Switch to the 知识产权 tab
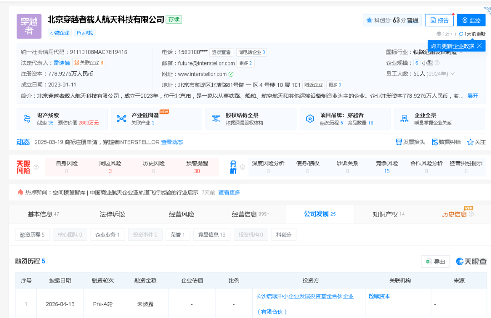Viewport: 491px width, 318px height. pyautogui.click(x=385, y=214)
